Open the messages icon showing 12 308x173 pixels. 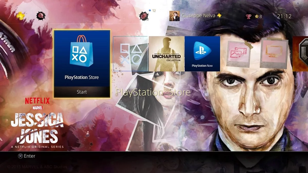pos(144,16)
